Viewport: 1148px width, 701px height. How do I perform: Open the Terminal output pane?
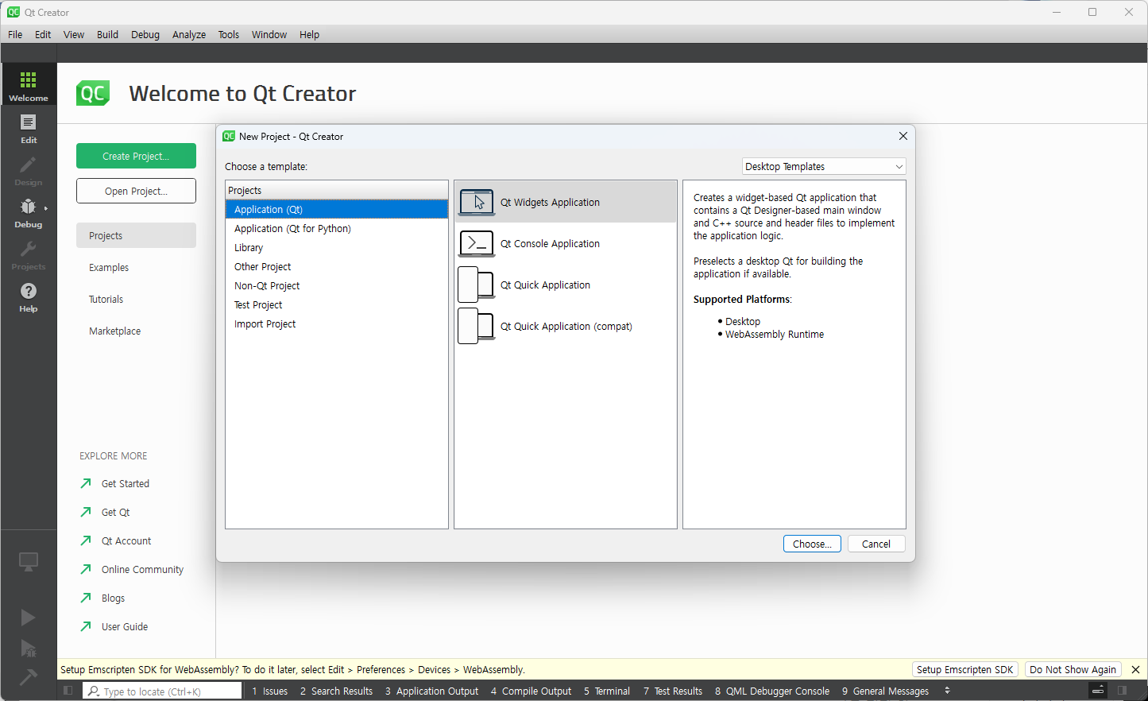tap(606, 691)
